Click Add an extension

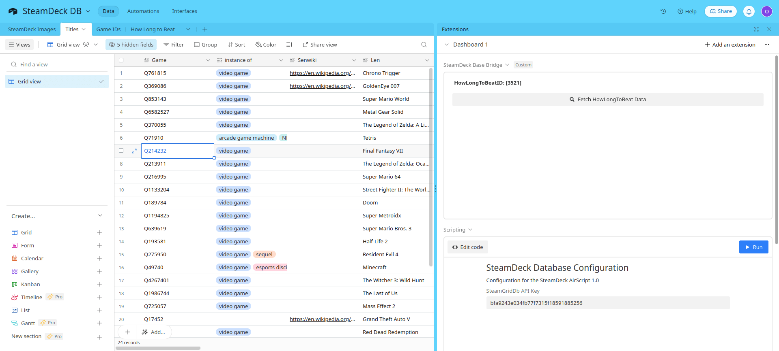[x=730, y=45]
